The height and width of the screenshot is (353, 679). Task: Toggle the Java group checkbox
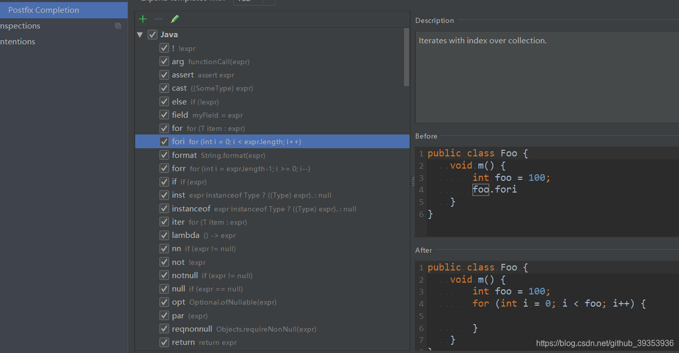click(x=153, y=35)
